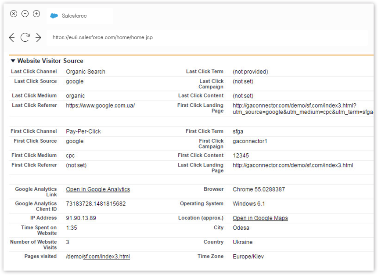This screenshot has width=378, height=275.
Task: Select the cpc medium value
Action: click(x=70, y=156)
